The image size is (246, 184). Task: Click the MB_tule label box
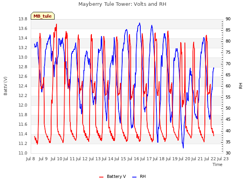tap(43, 16)
